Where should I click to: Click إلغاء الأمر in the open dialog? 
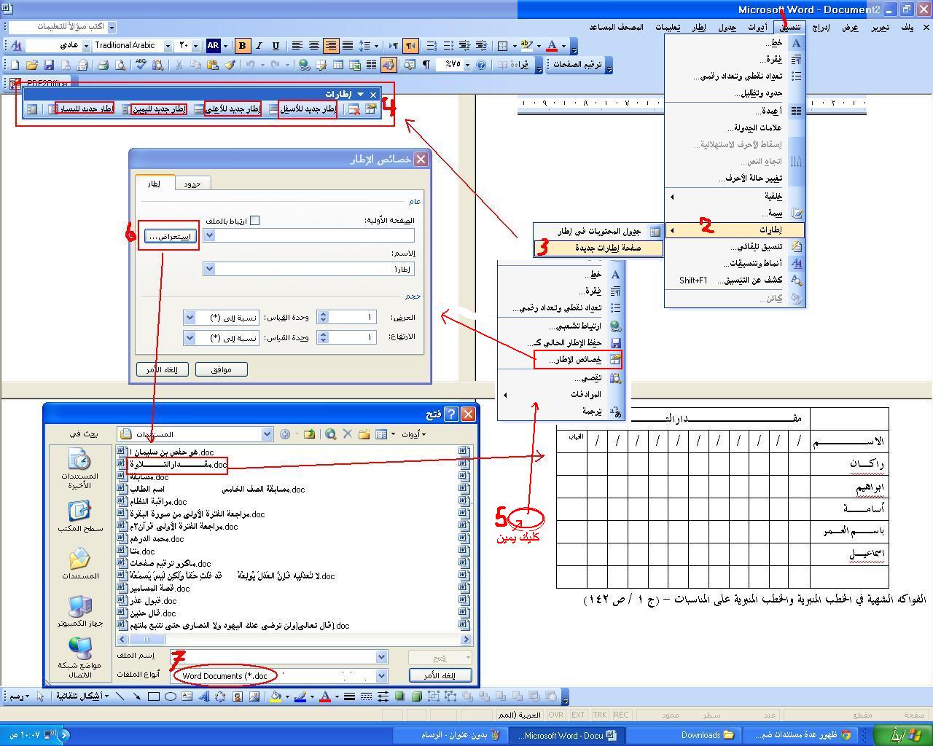pyautogui.click(x=440, y=676)
